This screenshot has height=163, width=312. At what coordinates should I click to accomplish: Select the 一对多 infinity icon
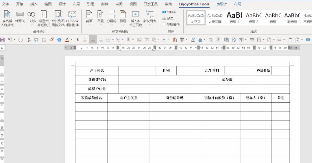click(x=31, y=14)
